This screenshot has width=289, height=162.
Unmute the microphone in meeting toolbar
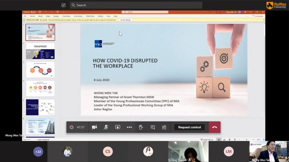pos(106,127)
